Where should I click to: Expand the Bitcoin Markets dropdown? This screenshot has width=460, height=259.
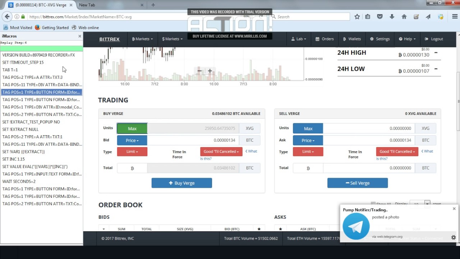(x=142, y=39)
